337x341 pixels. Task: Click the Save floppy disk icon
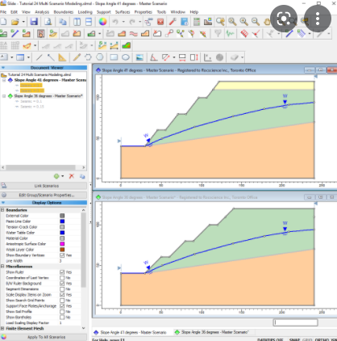point(34,22)
